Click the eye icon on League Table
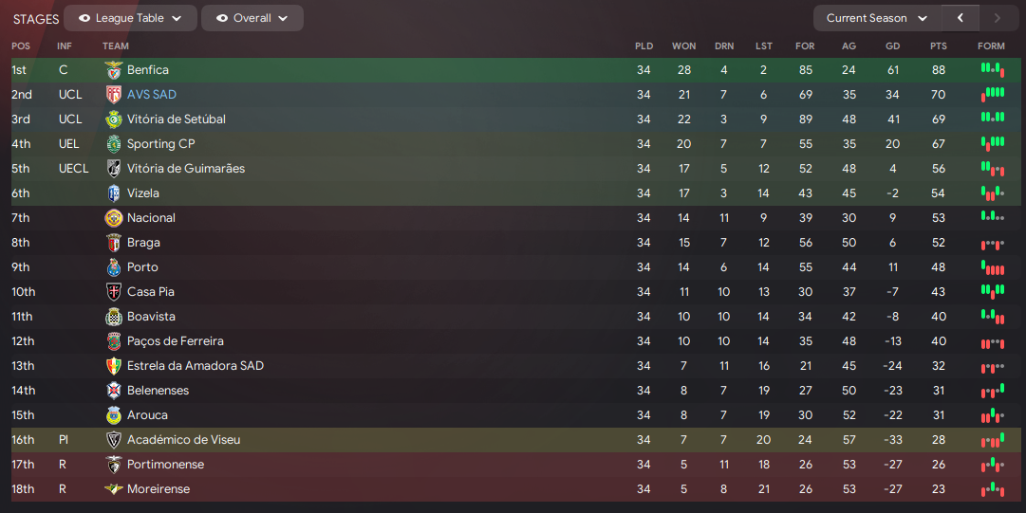 tap(84, 18)
